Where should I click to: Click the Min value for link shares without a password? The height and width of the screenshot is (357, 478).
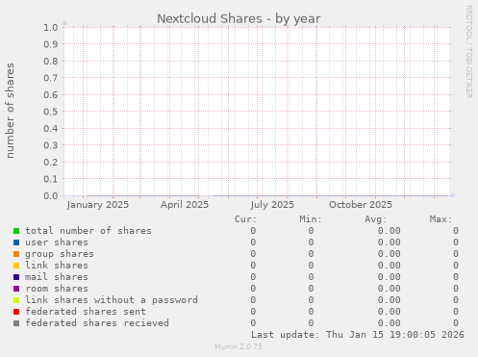click(x=311, y=300)
